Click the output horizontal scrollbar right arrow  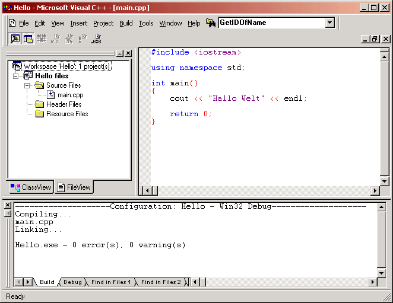pyautogui.click(x=372, y=282)
